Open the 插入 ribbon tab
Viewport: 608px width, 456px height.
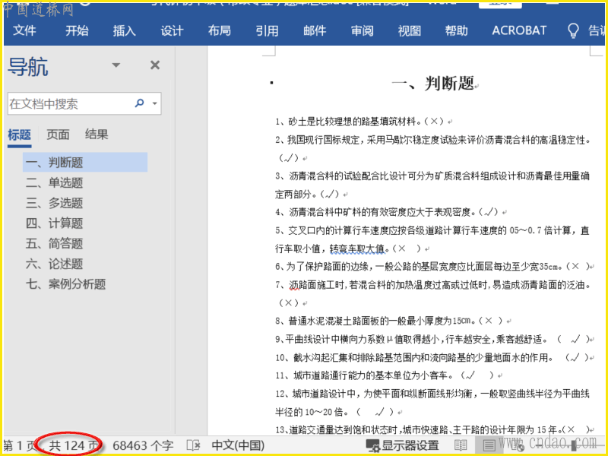click(x=124, y=30)
